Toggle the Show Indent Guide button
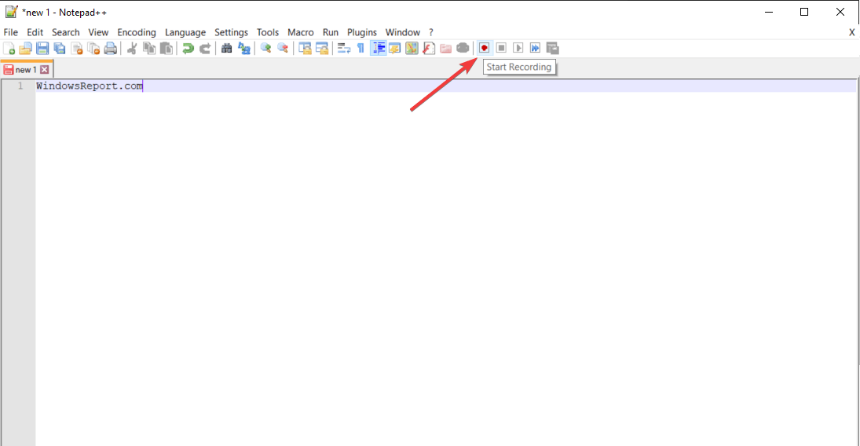The image size is (860, 446). 378,48
